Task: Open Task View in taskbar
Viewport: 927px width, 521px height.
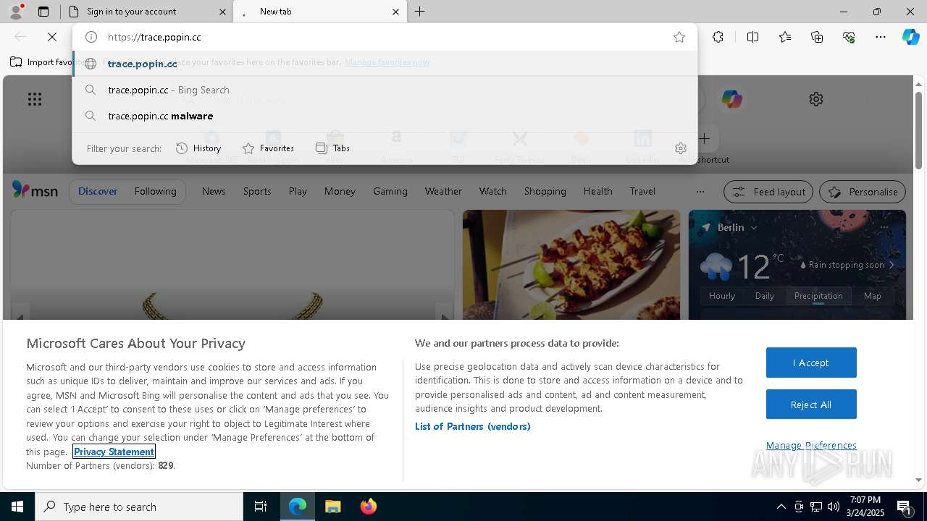Action: (261, 507)
